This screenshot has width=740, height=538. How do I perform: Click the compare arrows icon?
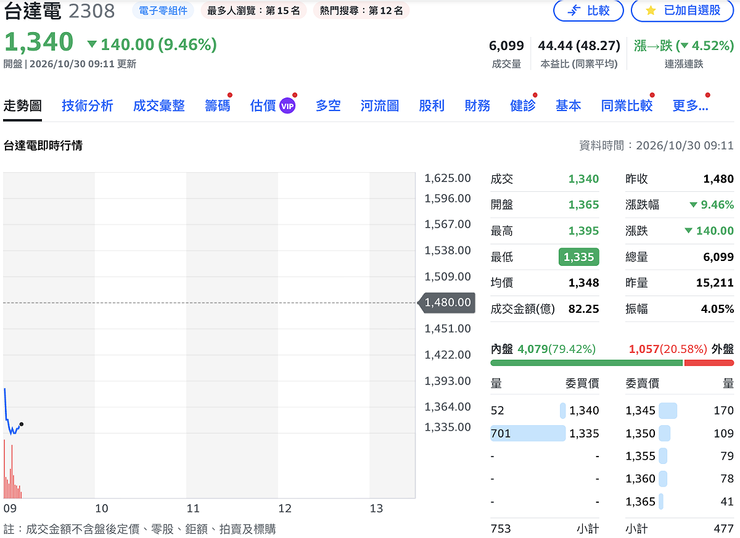pyautogui.click(x=573, y=10)
